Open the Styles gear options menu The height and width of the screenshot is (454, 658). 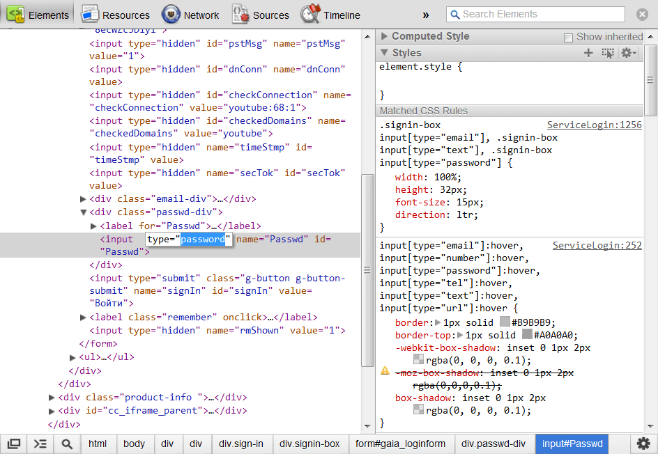[x=628, y=53]
